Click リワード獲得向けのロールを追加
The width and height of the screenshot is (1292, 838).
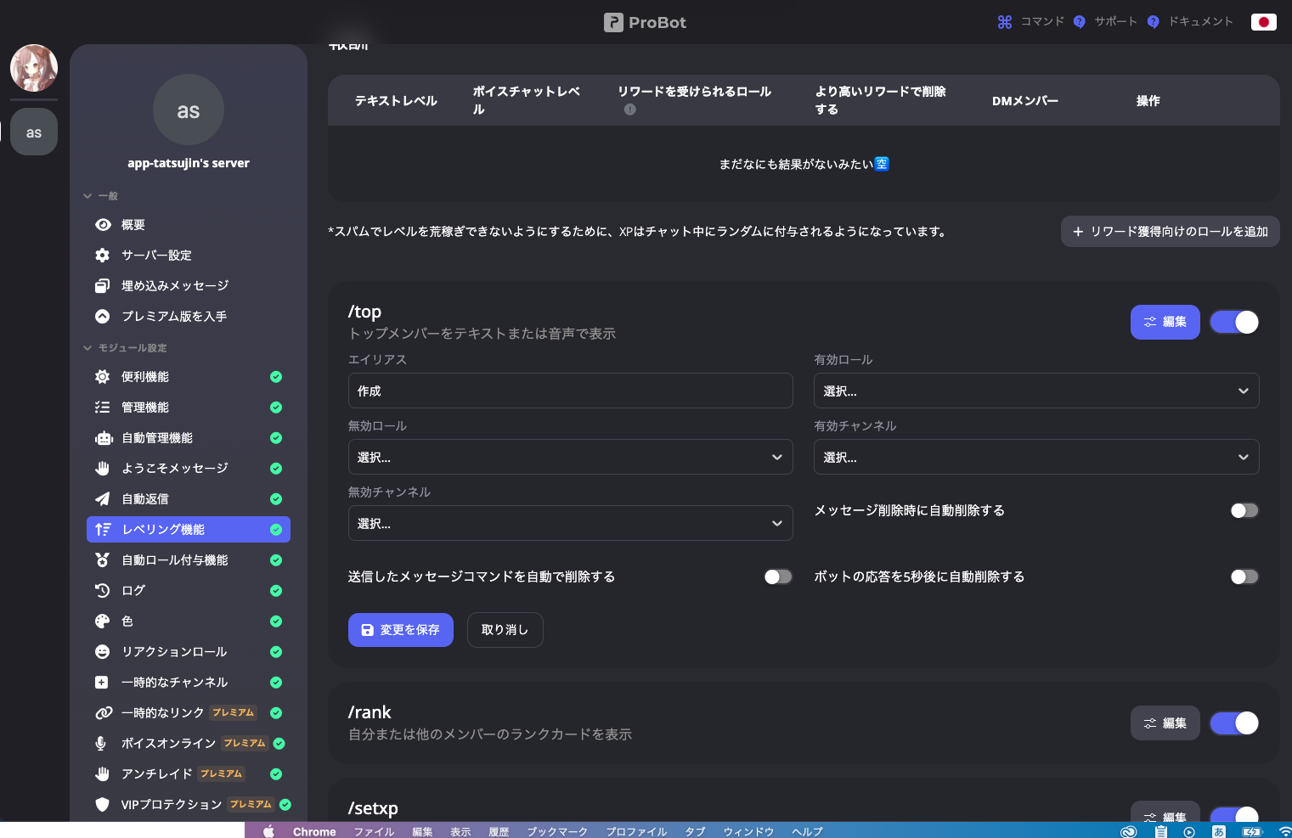1170,231
